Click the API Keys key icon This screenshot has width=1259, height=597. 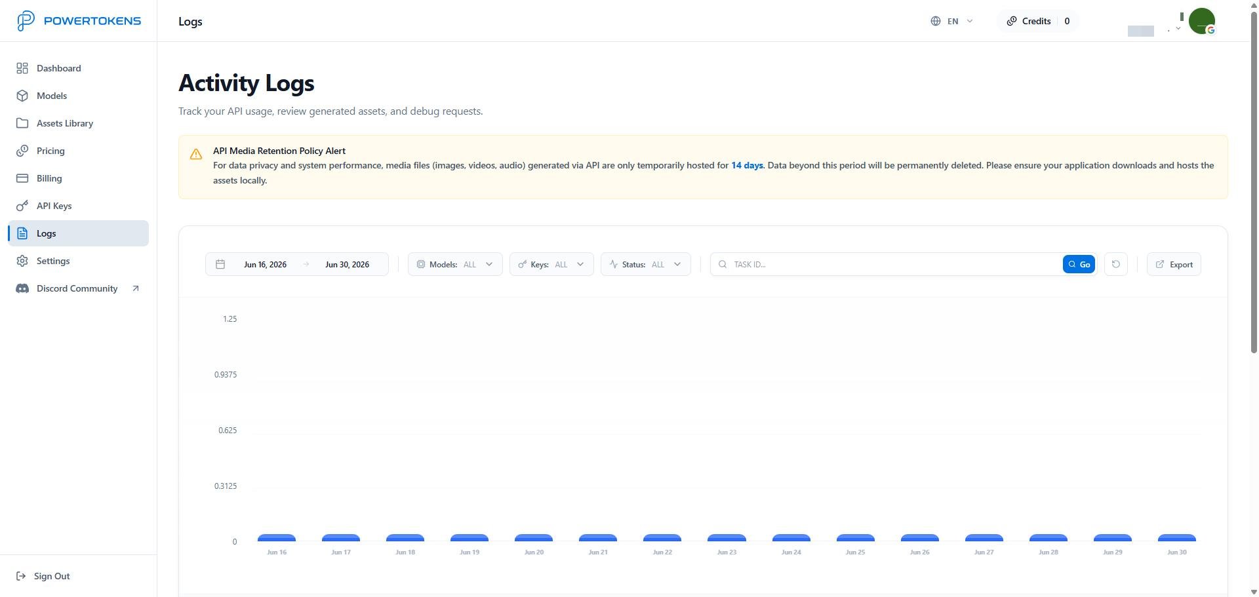pyautogui.click(x=22, y=206)
